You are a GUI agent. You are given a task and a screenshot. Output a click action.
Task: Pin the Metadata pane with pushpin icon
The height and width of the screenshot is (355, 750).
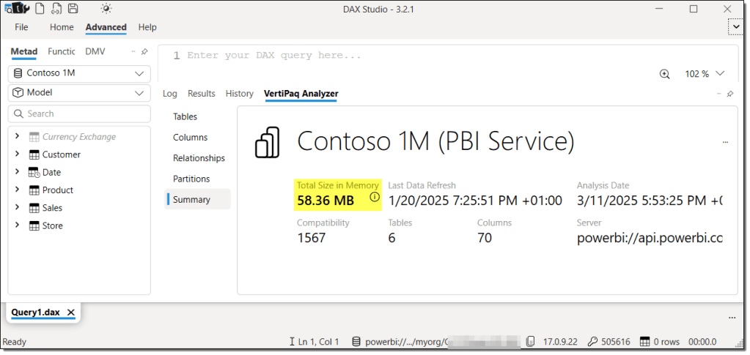point(144,52)
